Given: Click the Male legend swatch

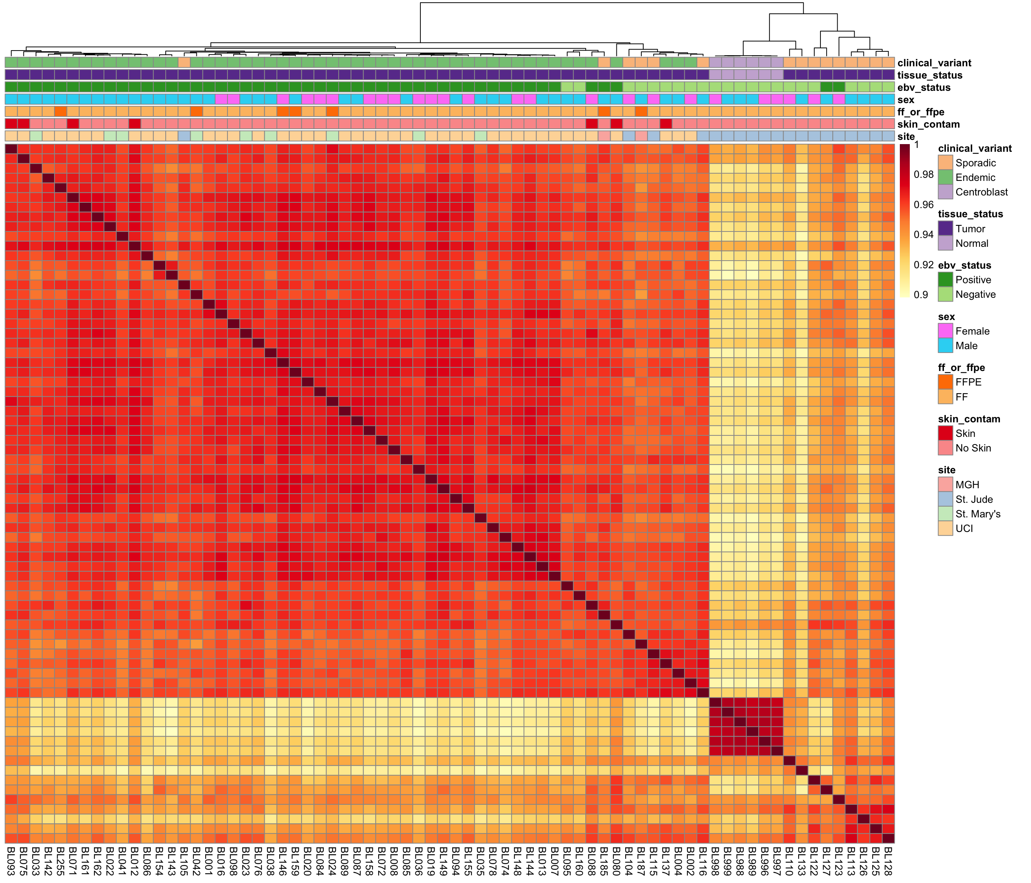Looking at the screenshot, I should [x=945, y=346].
